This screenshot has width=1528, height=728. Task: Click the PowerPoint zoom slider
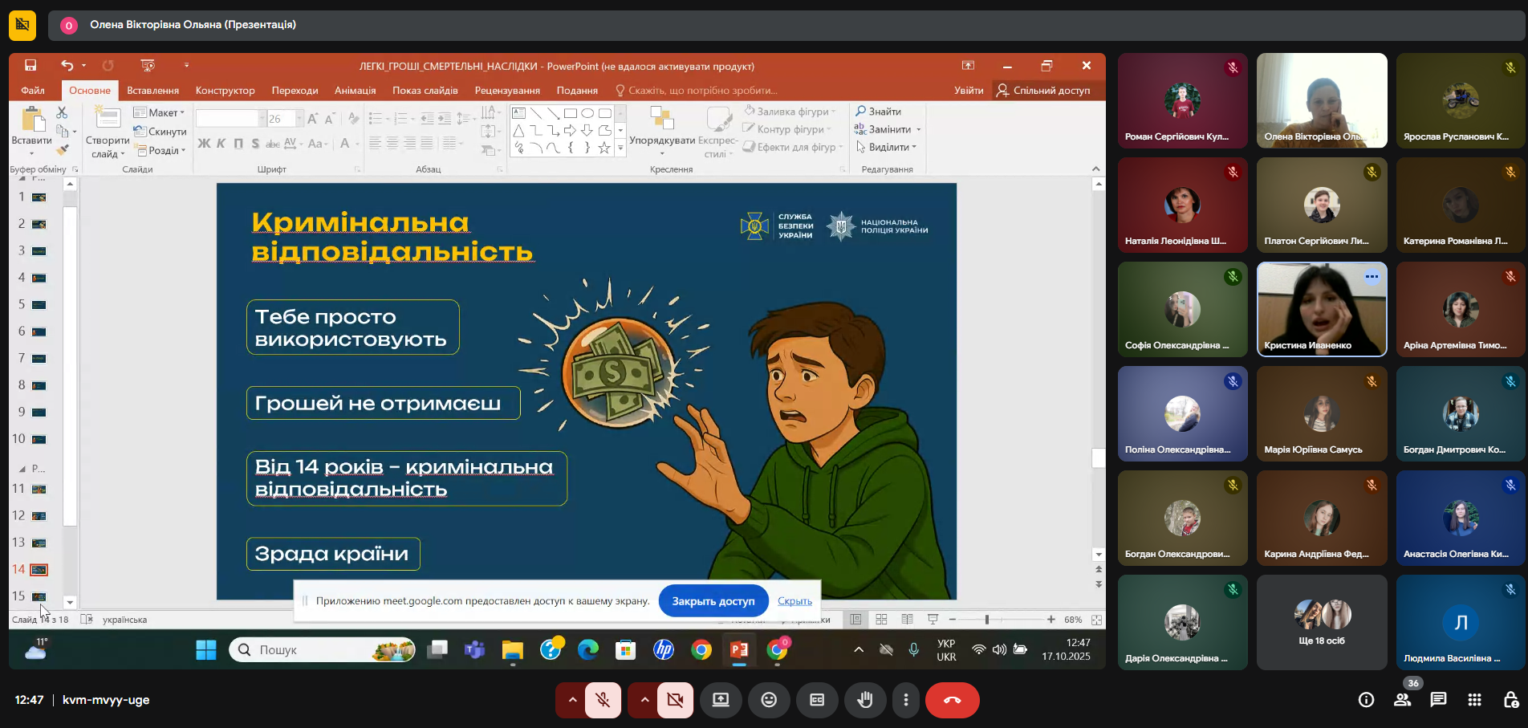click(x=987, y=620)
